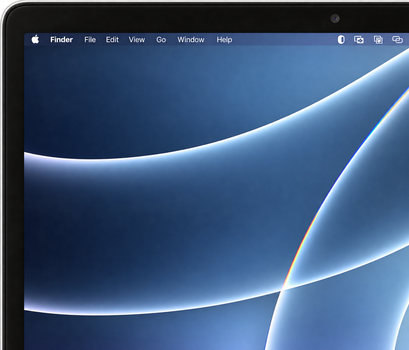Open the Finder application menu
409x350 pixels.
(x=62, y=40)
